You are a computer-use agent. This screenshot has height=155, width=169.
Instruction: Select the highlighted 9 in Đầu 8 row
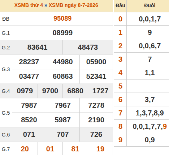coord(165,126)
